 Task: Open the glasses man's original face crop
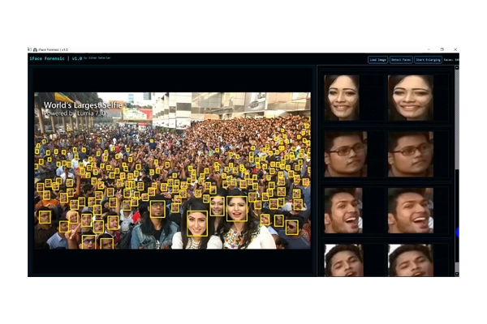(346, 154)
